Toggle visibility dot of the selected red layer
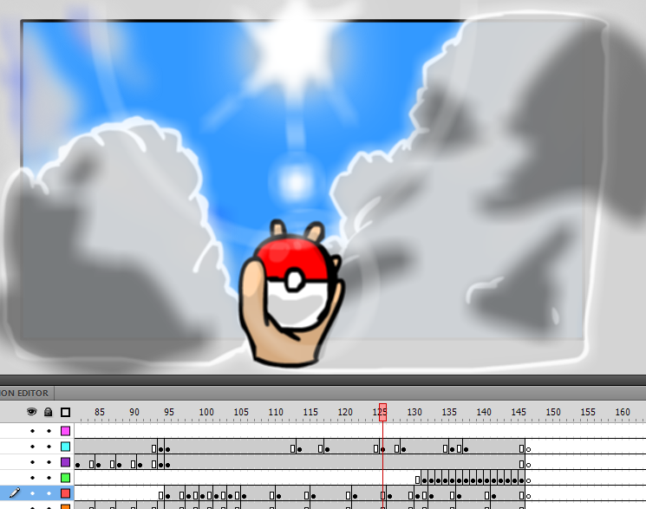 point(32,493)
